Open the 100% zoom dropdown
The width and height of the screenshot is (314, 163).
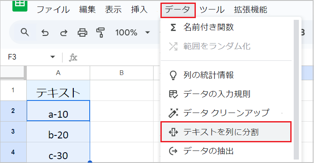pos(132,32)
